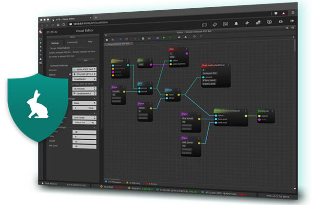Open the ETH/USD market dropdown
Screen dimensions: 312x205
(84, 74)
